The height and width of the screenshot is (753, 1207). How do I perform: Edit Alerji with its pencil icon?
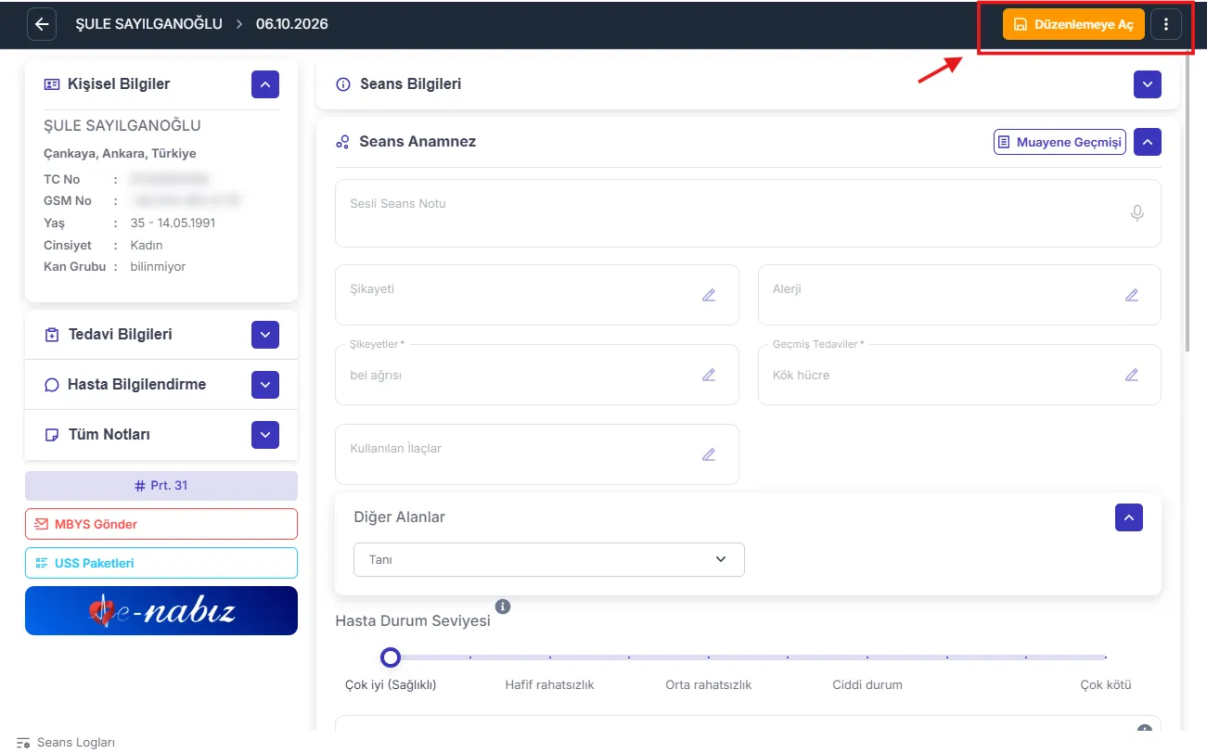pos(1132,295)
